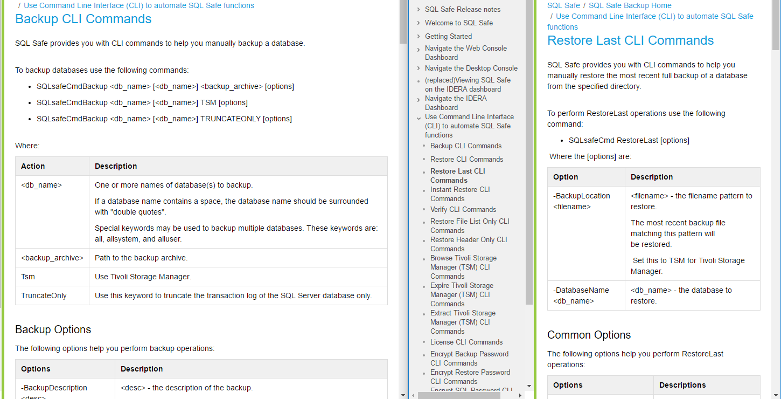Click the CLI breadcrumb link above Restore Last heading
781x399 pixels.
coord(650,22)
